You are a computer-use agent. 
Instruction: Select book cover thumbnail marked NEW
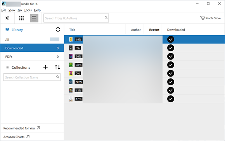[x=71, y=82]
